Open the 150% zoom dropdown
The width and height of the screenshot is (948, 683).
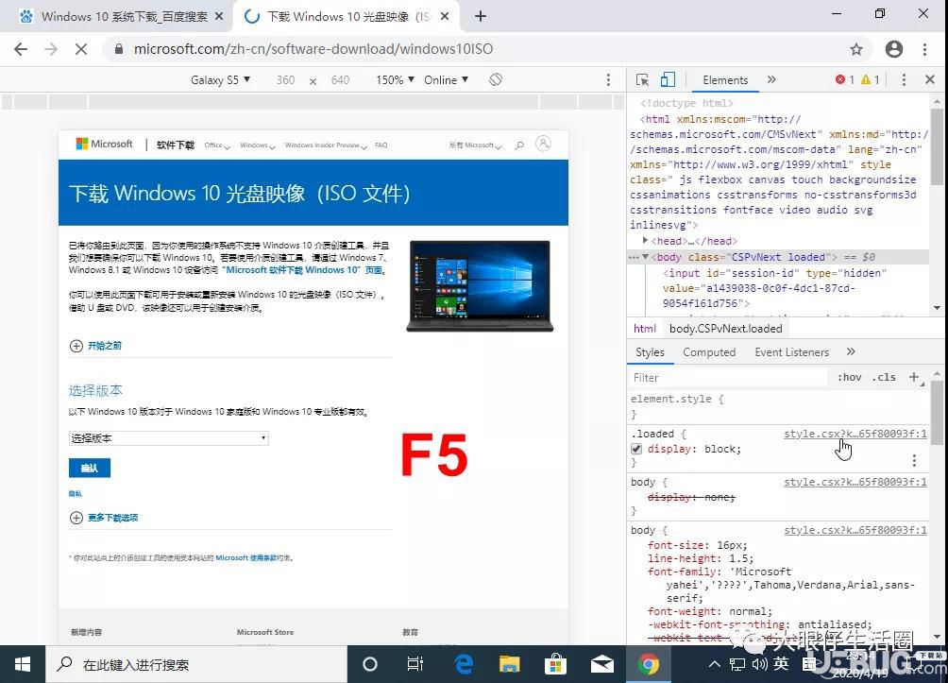[x=395, y=80]
